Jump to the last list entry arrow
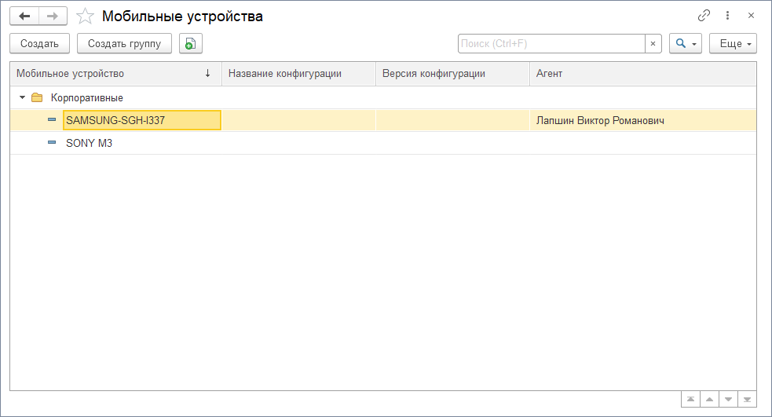This screenshot has height=417, width=772. [x=748, y=400]
